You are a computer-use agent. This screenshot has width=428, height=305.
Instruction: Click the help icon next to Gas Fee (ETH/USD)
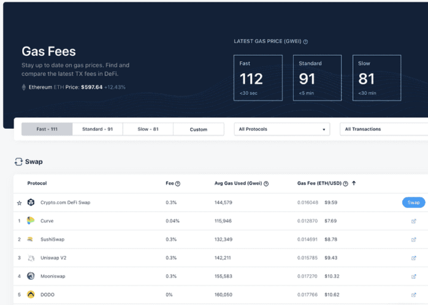pos(345,183)
